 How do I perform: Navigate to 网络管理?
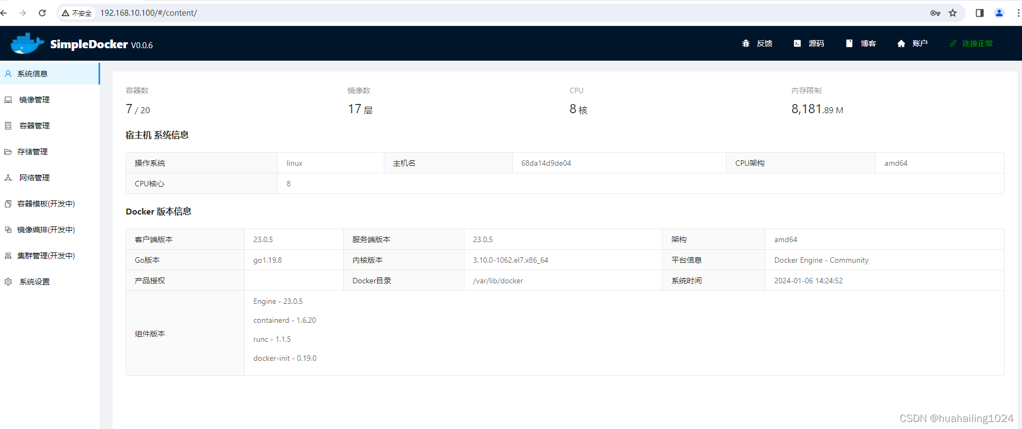50,178
